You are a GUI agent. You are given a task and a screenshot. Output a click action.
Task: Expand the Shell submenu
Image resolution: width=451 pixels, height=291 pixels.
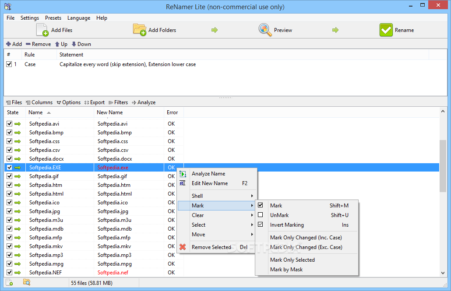coord(217,196)
